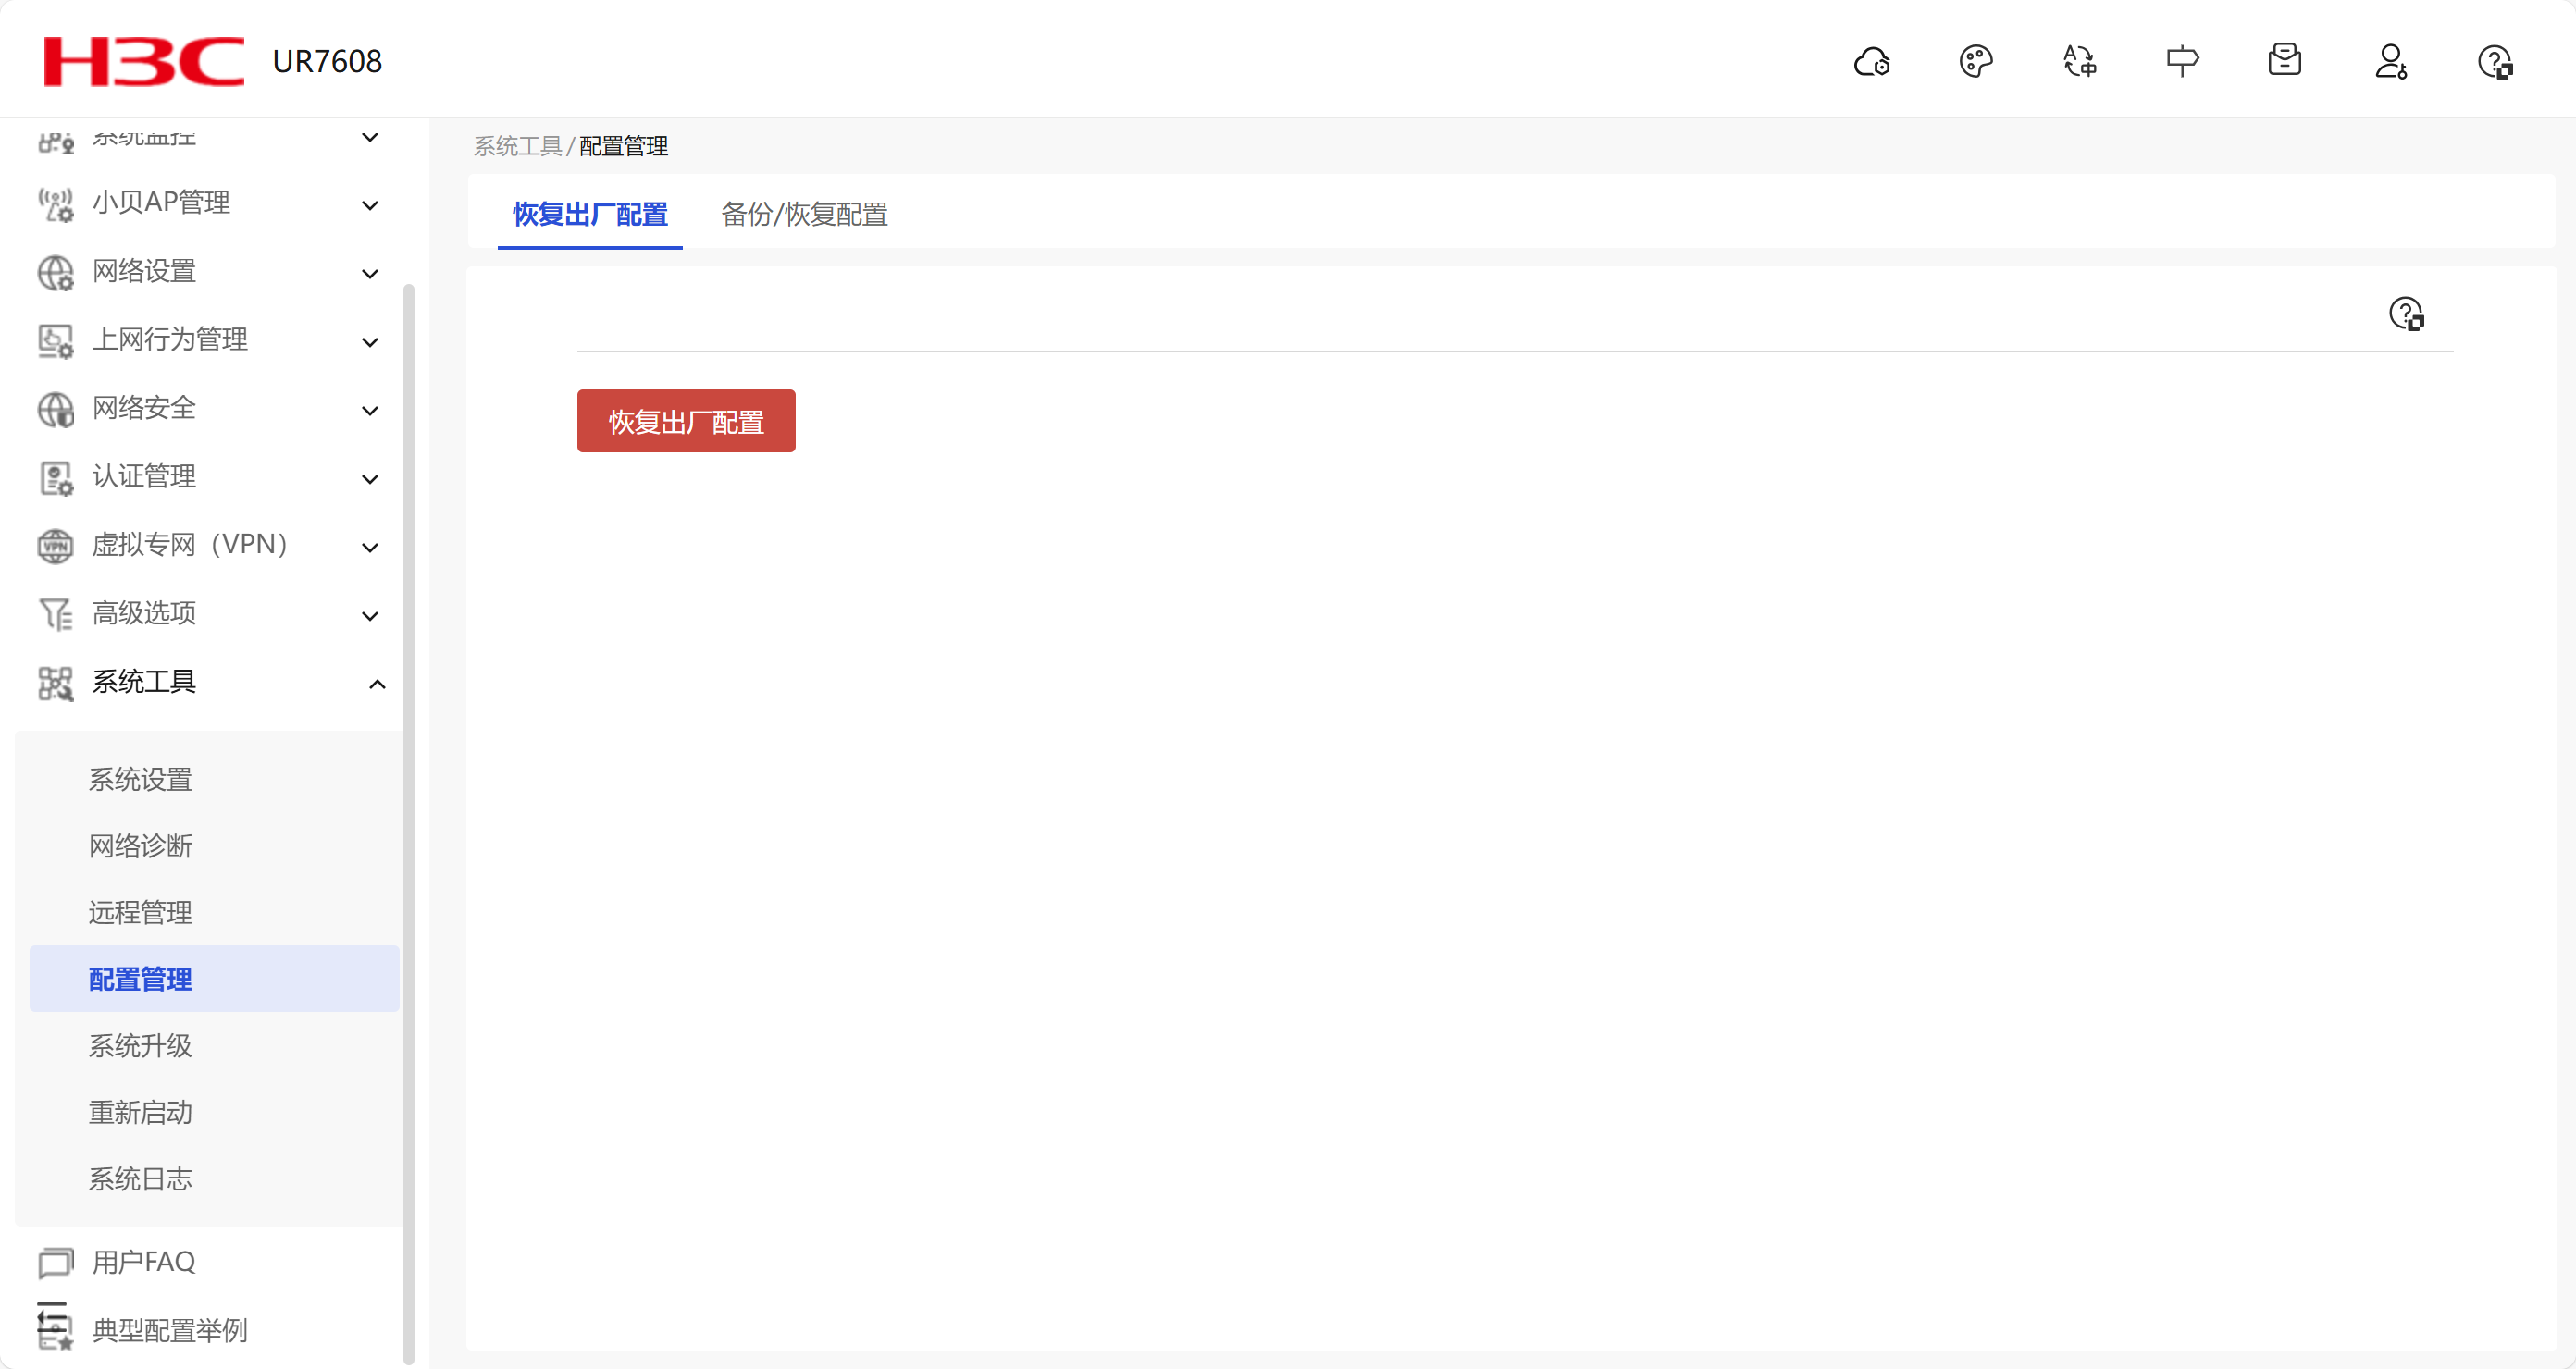
Task: Switch to the 恢复出厂配置 tab
Action: click(590, 214)
